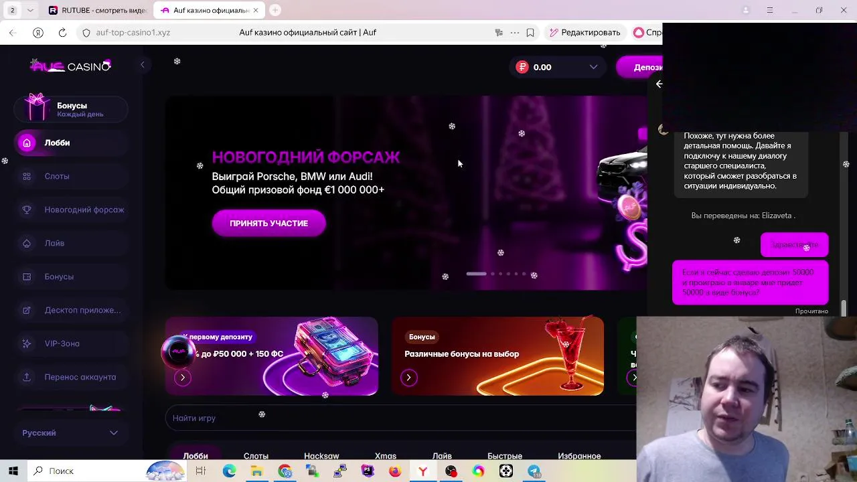The width and height of the screenshot is (857, 482).
Task: Click the Новогодний форсаж trophy icon
Action: coord(27,210)
